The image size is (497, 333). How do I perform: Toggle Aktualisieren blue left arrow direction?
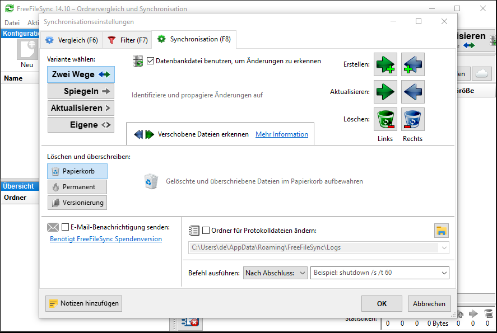coord(413,92)
